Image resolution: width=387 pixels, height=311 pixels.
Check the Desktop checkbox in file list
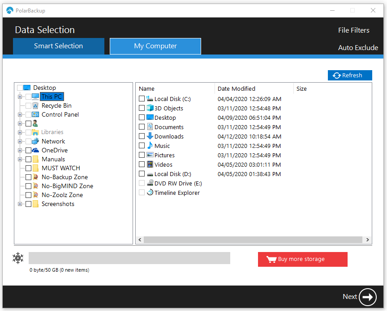click(x=142, y=118)
